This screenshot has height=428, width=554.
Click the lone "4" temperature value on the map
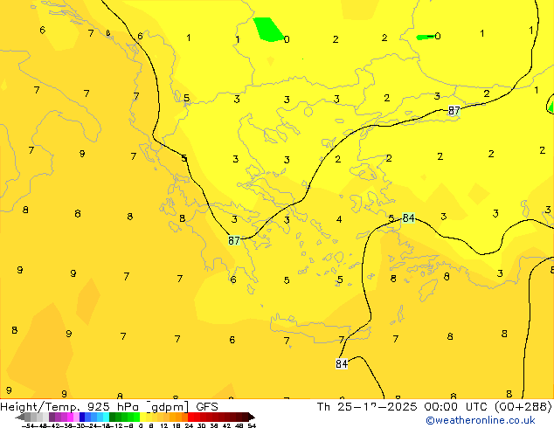(x=339, y=219)
